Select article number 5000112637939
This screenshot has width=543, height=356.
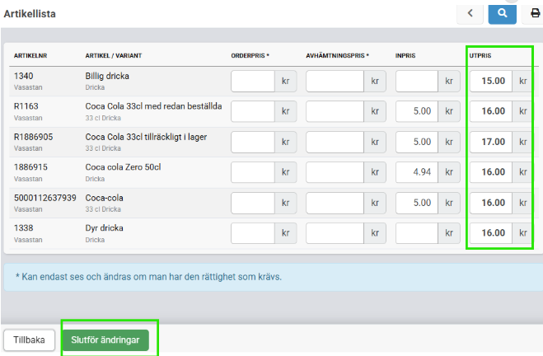coord(45,198)
